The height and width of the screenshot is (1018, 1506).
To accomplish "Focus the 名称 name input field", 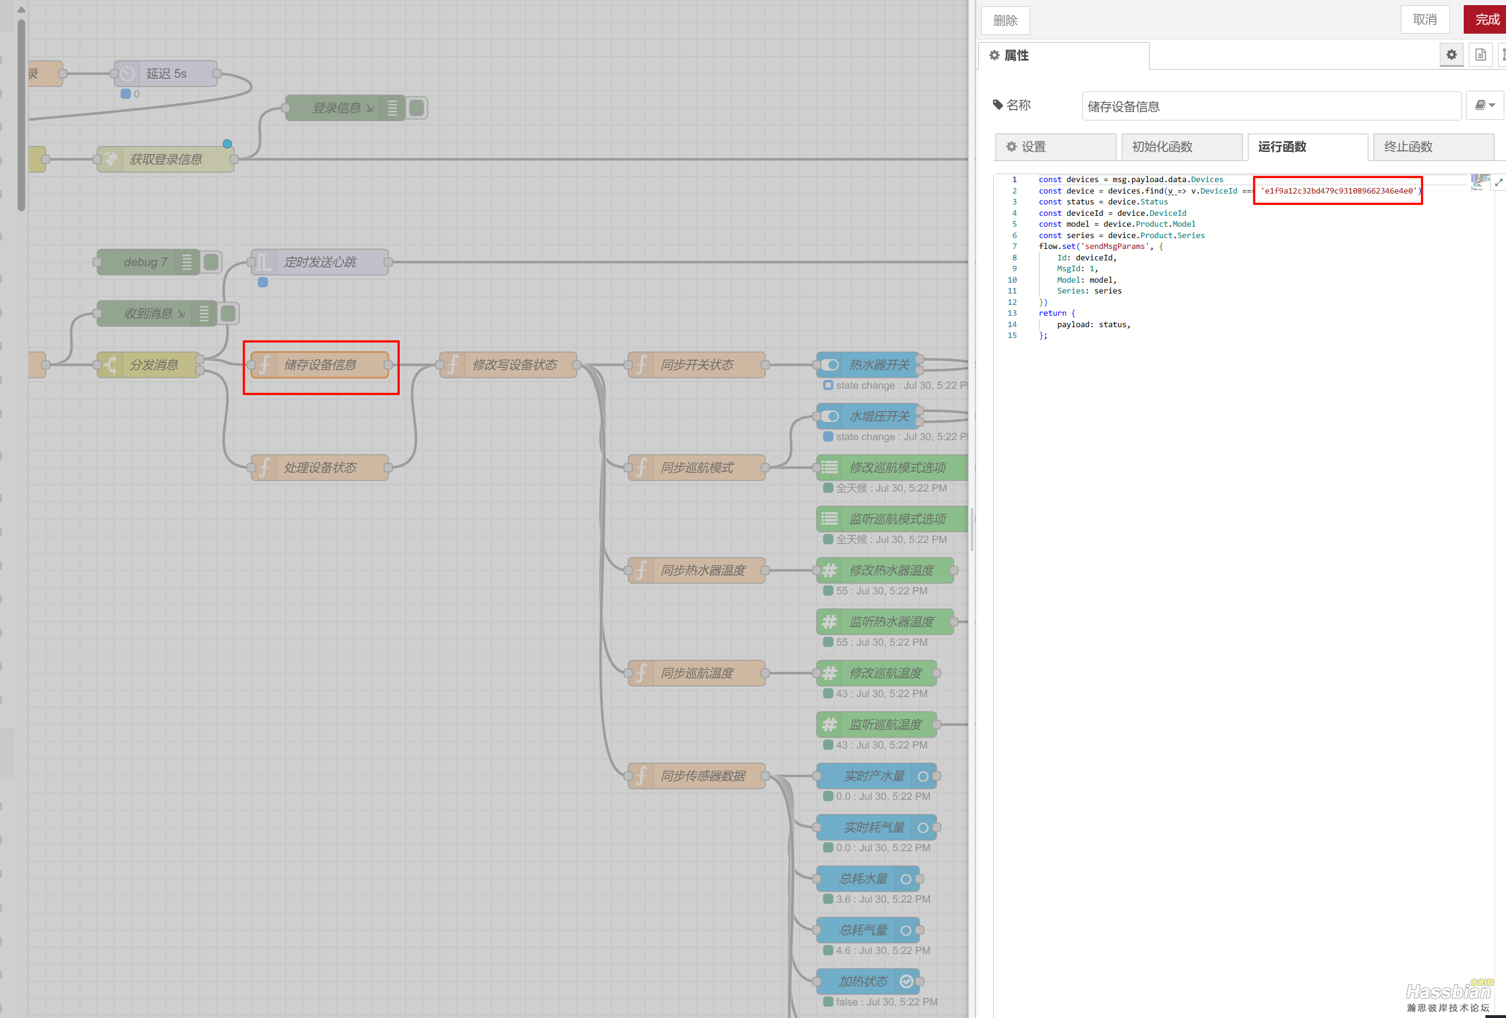I will tap(1271, 106).
